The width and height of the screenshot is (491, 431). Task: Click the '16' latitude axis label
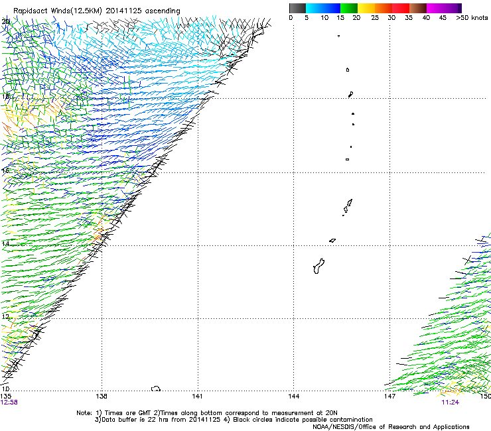[5, 170]
